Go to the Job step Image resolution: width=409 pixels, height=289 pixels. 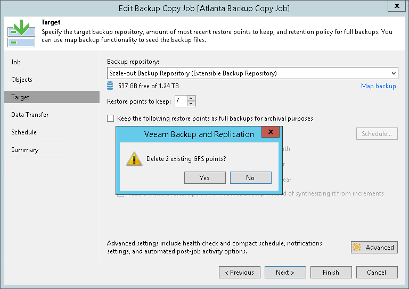point(16,62)
